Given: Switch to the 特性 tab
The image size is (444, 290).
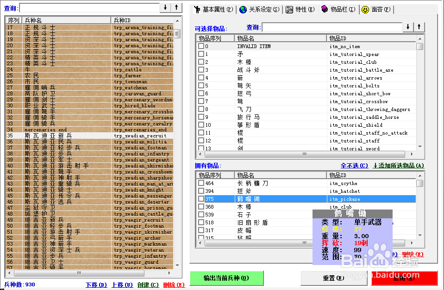Looking at the screenshot, I should pos(300,10).
